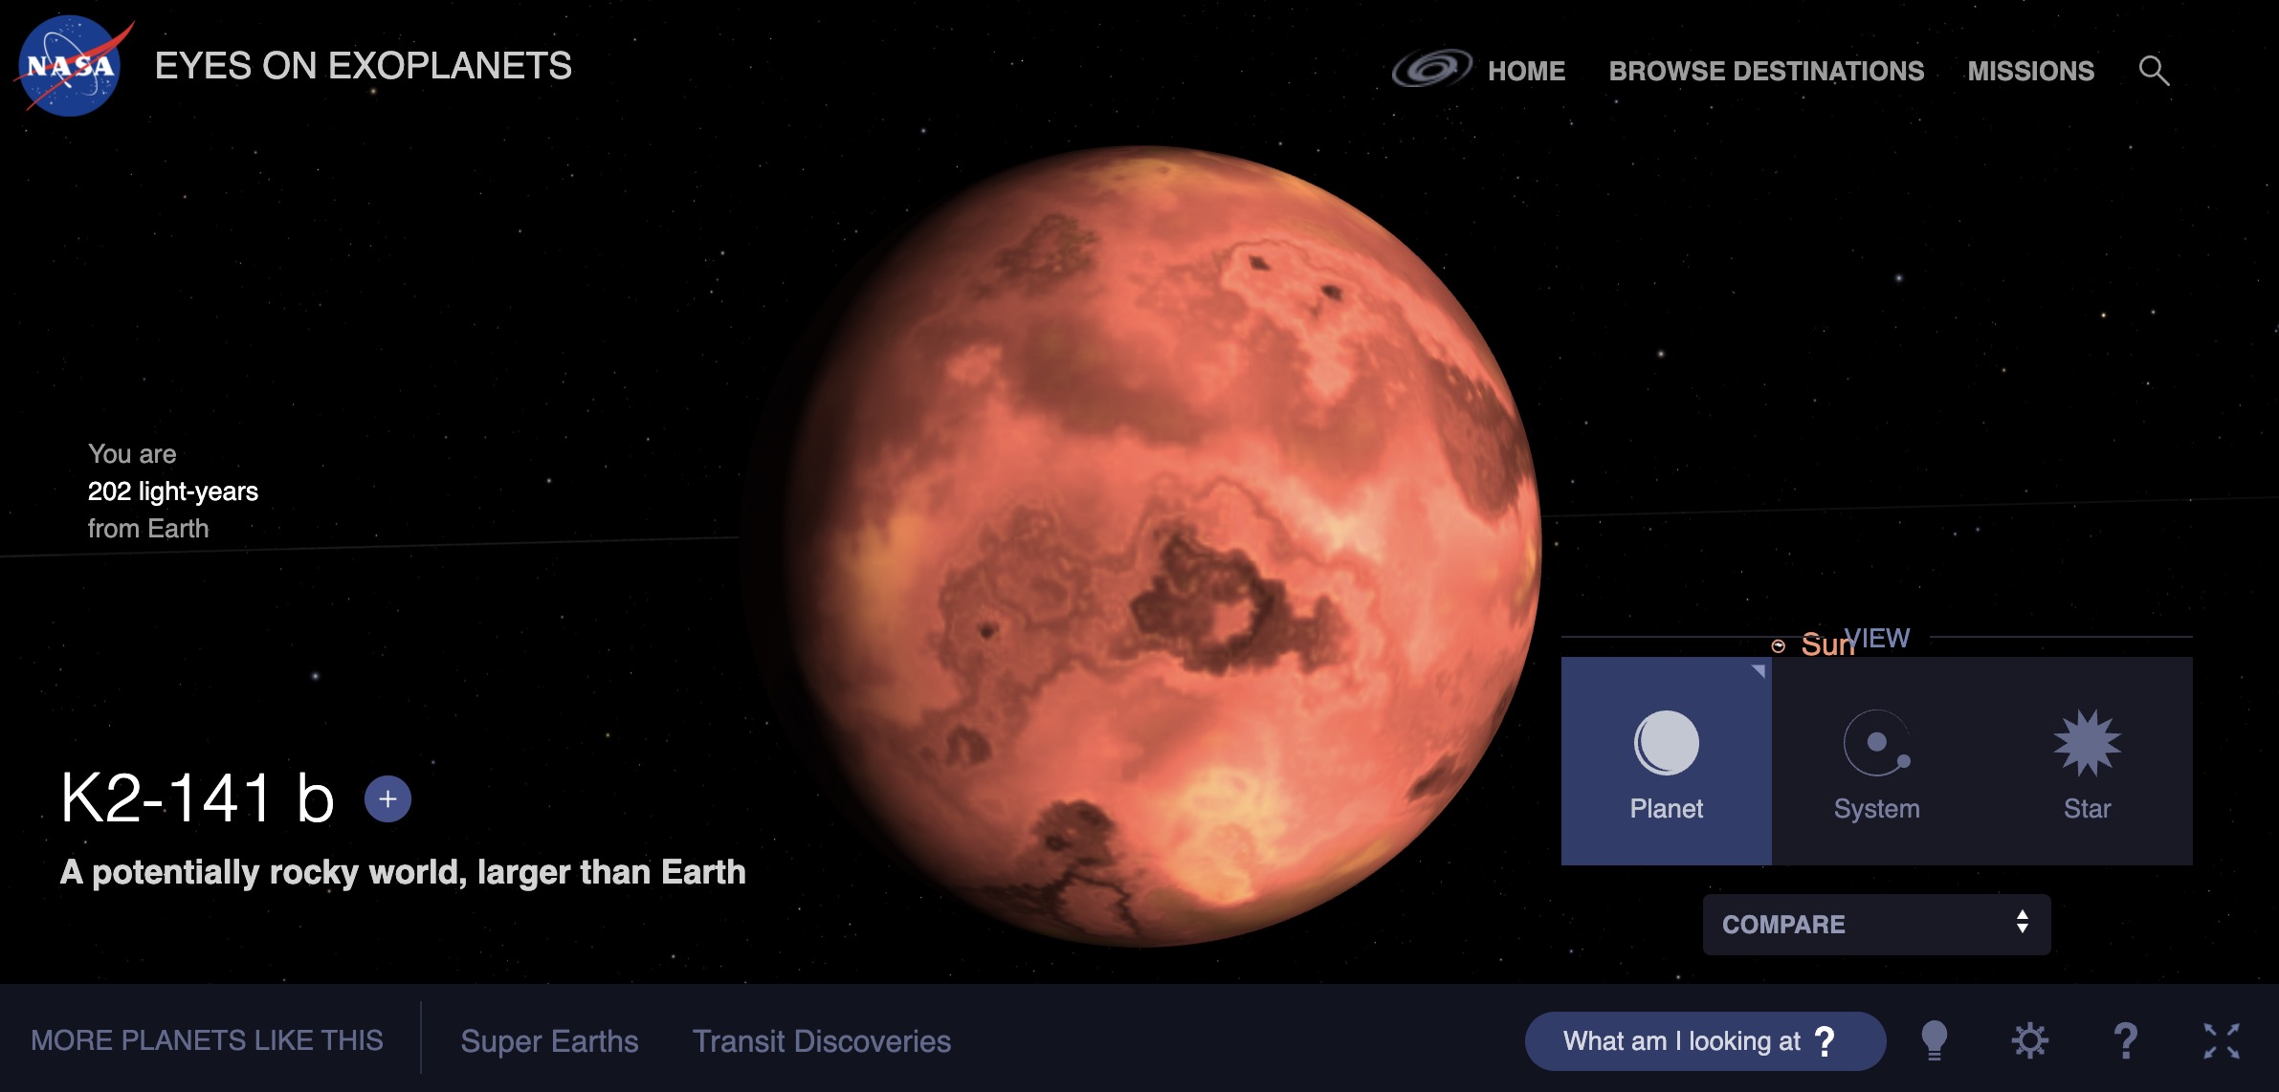Open the lightbulb tips icon
The image size is (2279, 1092).
(1934, 1040)
